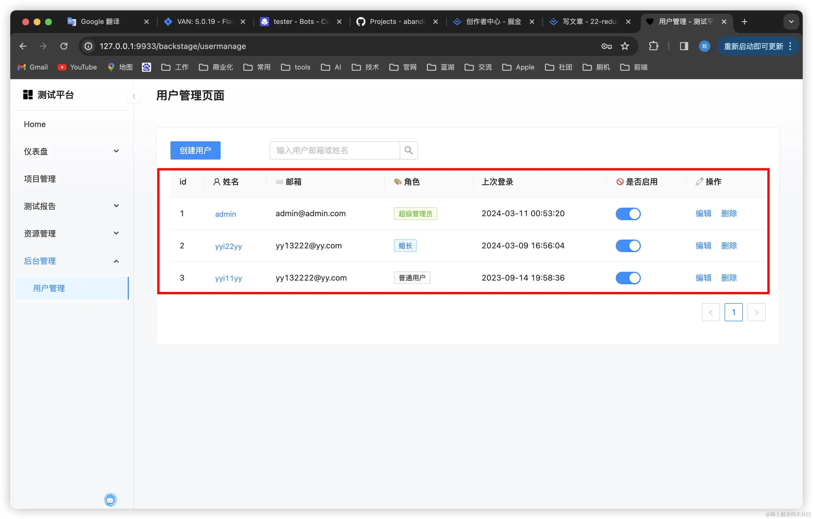Toggle enabled switch for yyi22yy

click(x=628, y=246)
